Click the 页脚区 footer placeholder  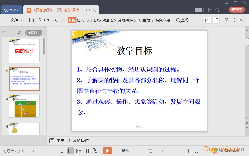point(139,126)
